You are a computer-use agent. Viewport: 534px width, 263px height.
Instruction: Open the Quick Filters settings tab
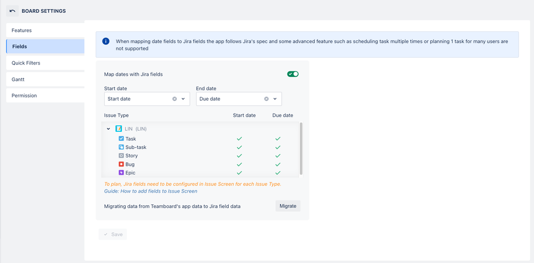(x=45, y=63)
